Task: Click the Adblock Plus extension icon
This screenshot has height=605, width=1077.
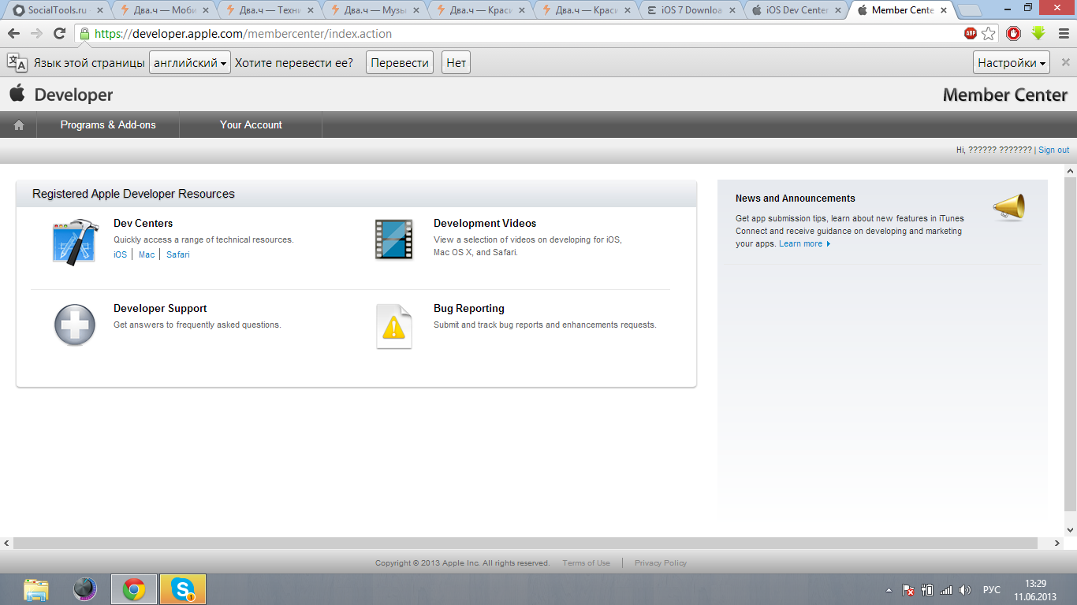Action: 971,34
